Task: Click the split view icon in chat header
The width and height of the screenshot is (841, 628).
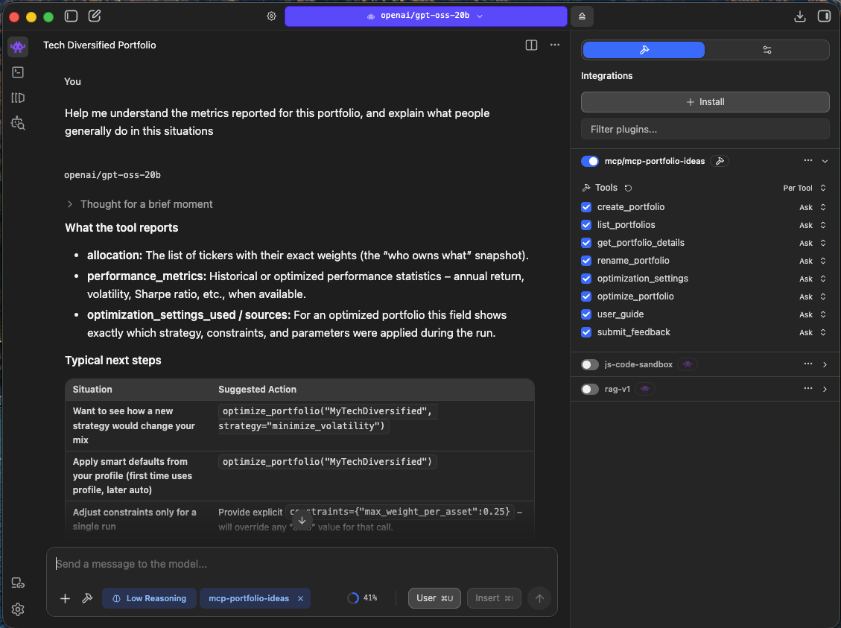Action: (531, 45)
